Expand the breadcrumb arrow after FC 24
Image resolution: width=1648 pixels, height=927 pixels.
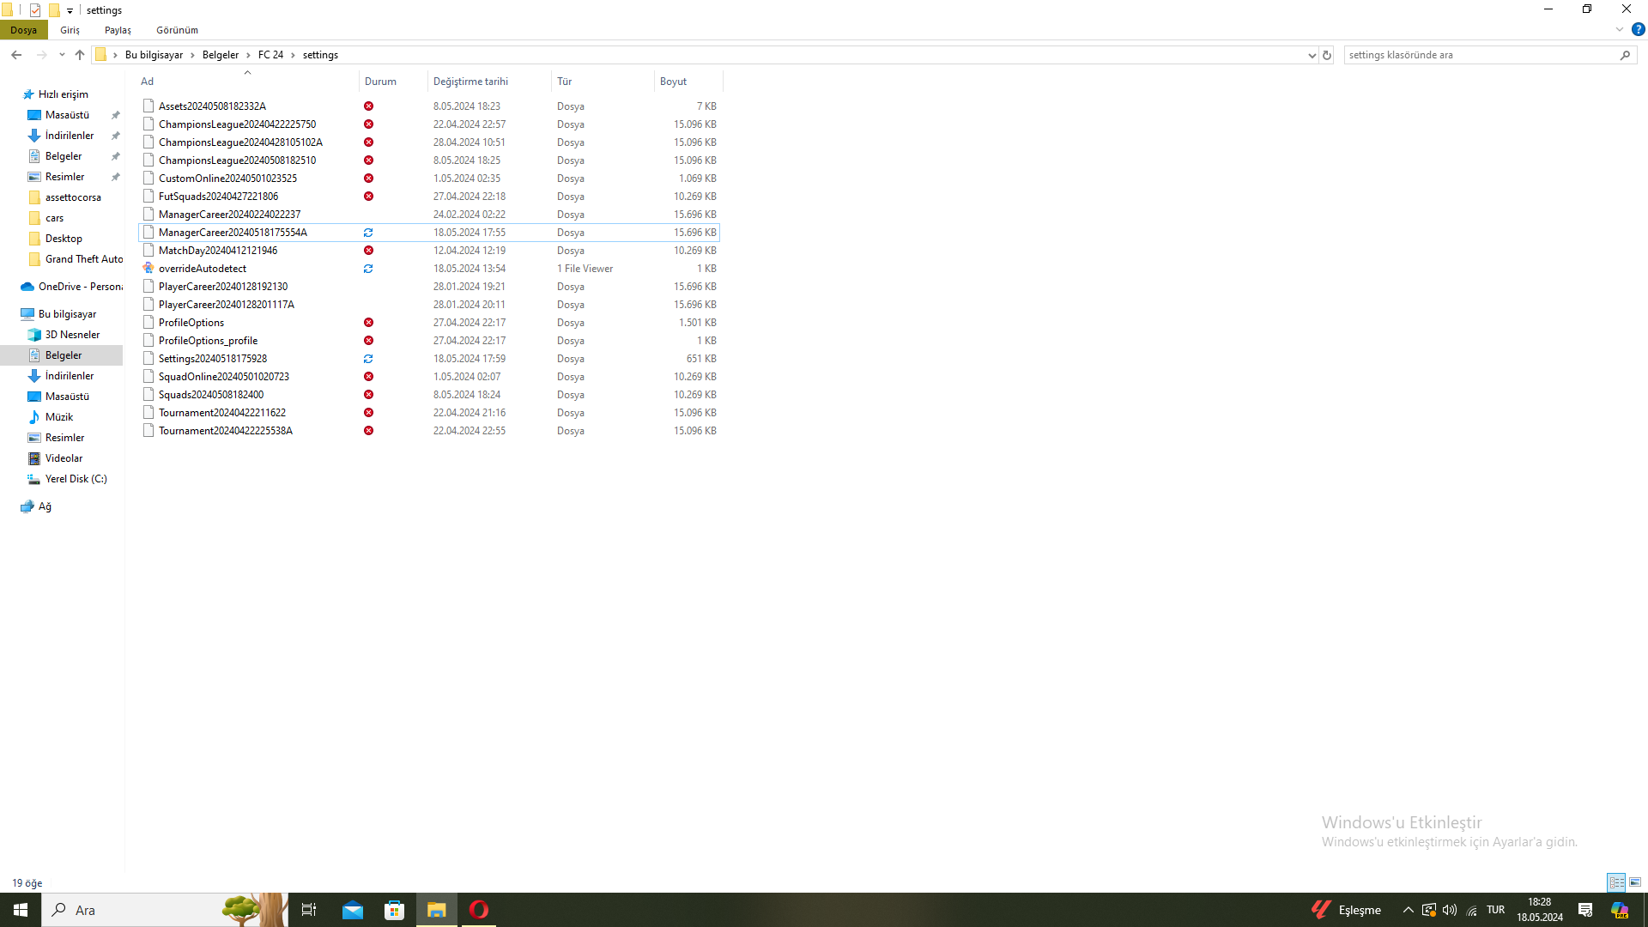(294, 54)
